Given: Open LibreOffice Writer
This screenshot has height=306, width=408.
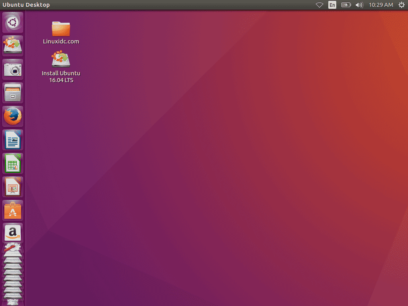Looking at the screenshot, I should pos(12,140).
